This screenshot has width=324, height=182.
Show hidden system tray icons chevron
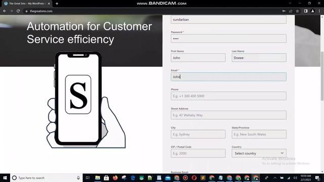275,177
